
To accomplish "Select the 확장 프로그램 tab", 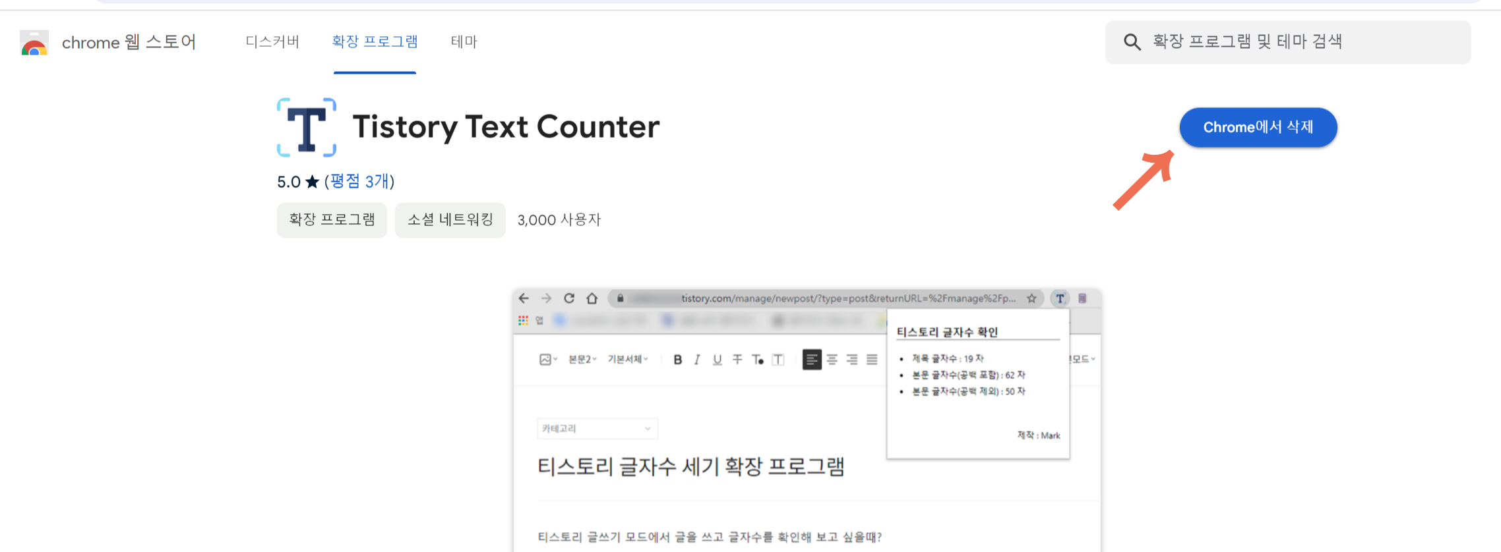I will 375,41.
